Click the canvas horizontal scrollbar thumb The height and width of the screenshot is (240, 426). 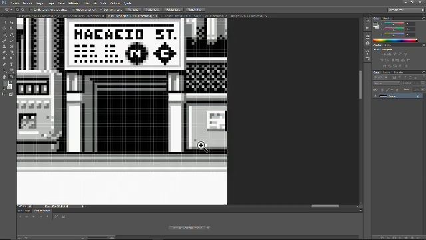(325, 206)
